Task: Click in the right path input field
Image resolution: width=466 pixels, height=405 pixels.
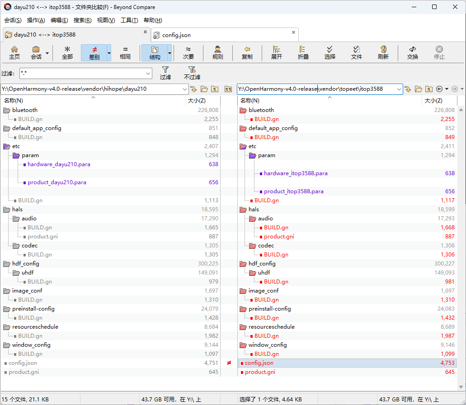Action: click(316, 89)
